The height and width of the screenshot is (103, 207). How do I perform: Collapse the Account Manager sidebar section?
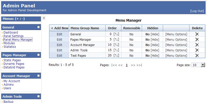click(38, 76)
